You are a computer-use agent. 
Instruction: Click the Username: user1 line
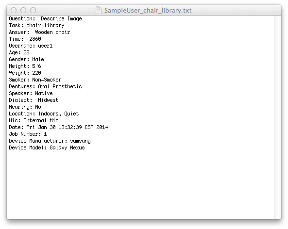[x=31, y=46]
